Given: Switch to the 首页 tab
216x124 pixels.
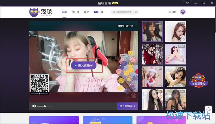Looking at the screenshot, I should pyautogui.click(x=64, y=12).
